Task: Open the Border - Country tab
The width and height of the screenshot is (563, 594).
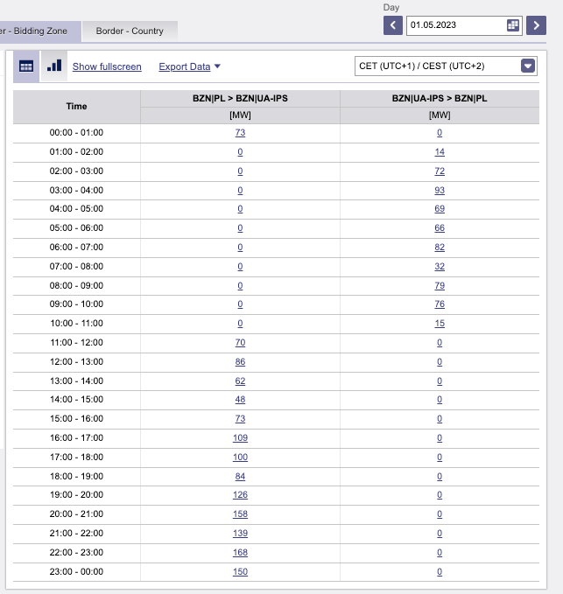Action: (x=130, y=31)
